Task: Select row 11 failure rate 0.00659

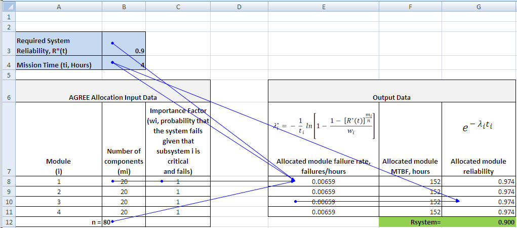Action: click(324, 212)
